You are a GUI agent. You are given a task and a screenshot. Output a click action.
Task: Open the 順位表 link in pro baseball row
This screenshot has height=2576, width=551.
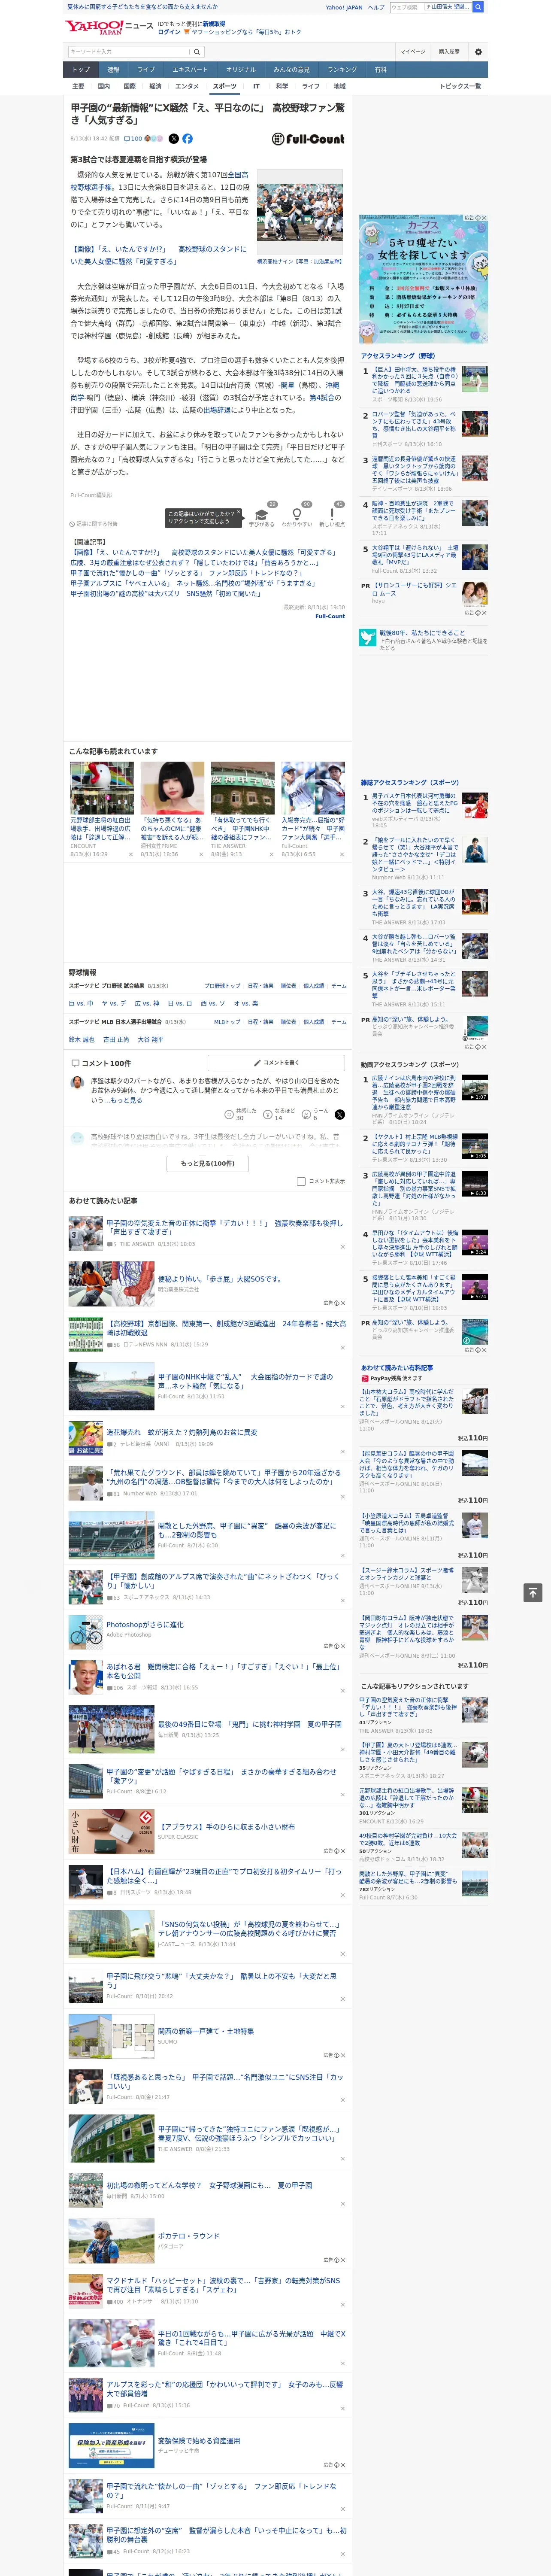tap(288, 986)
